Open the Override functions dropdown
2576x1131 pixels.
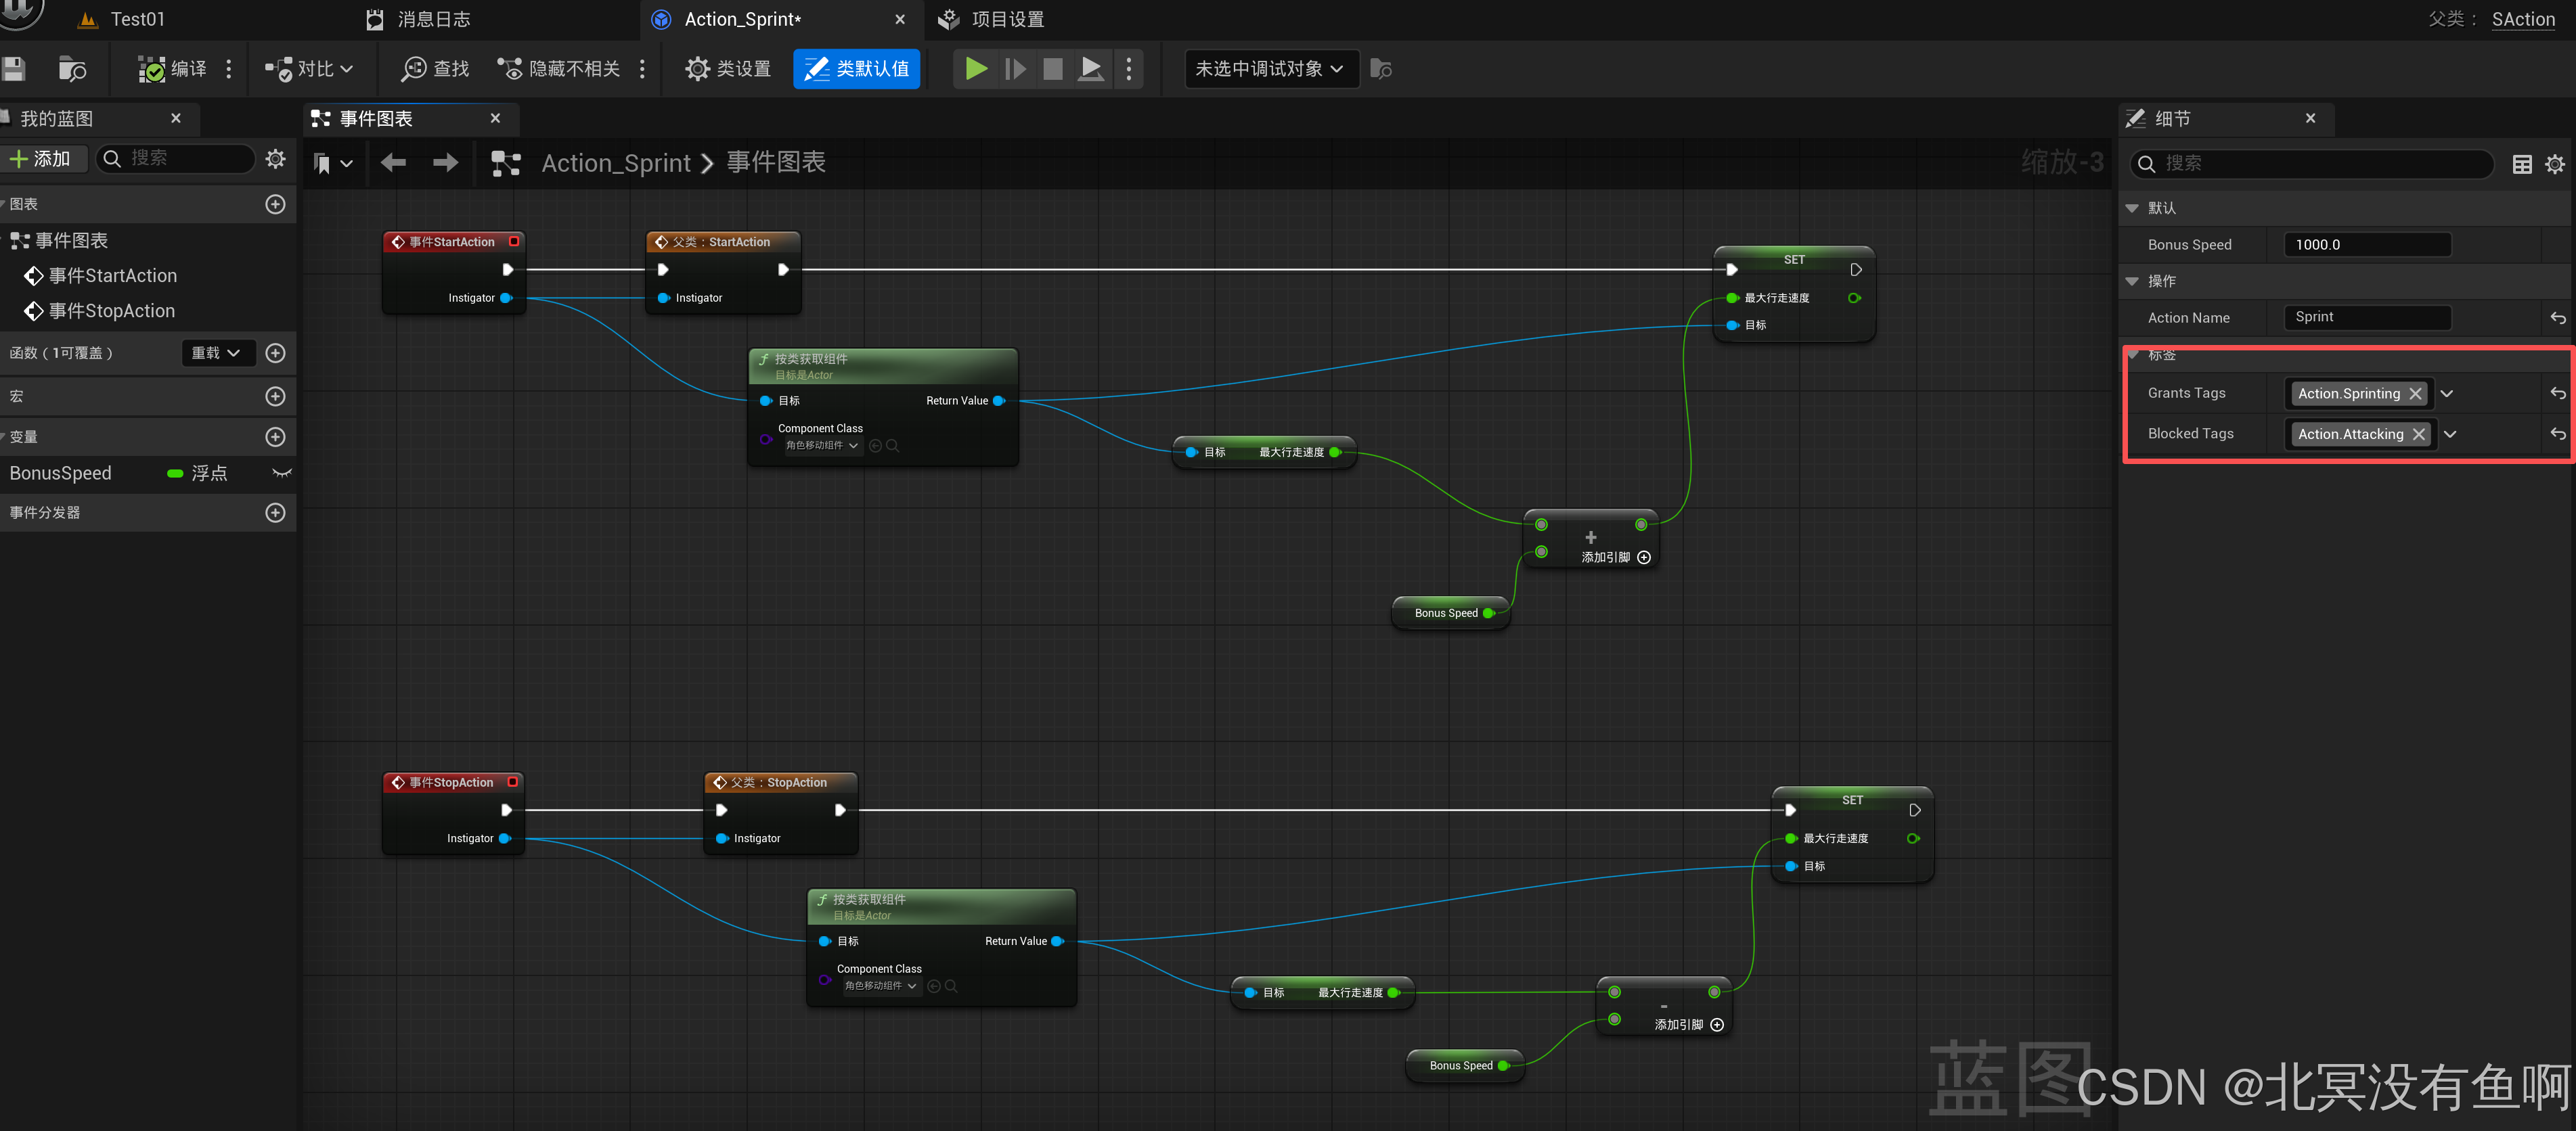(x=216, y=352)
